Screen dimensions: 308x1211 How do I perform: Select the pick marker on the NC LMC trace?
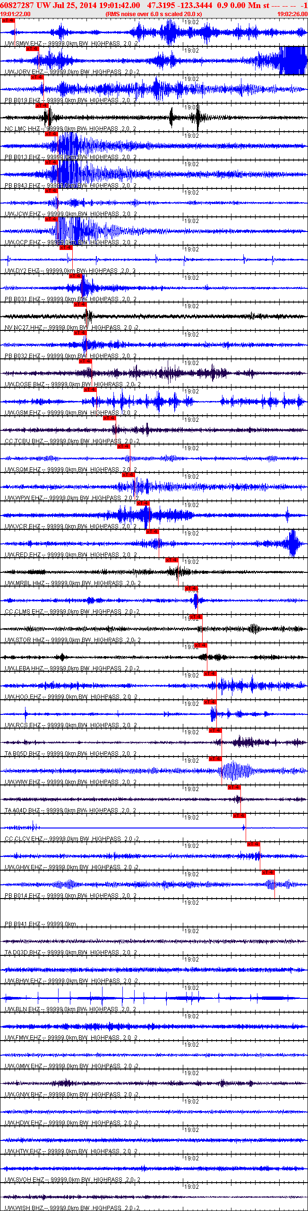tap(42, 106)
